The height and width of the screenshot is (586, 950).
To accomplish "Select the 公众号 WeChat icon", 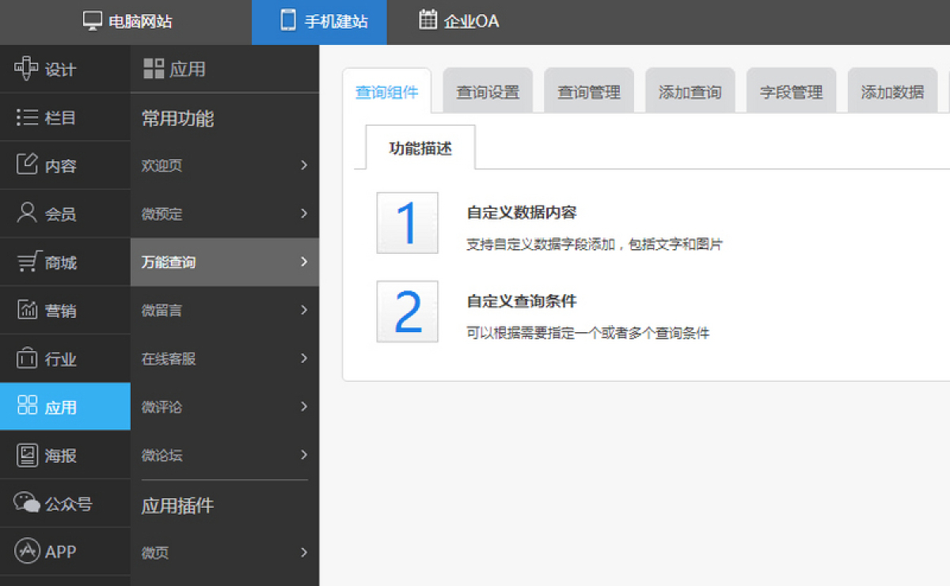I will tap(27, 503).
